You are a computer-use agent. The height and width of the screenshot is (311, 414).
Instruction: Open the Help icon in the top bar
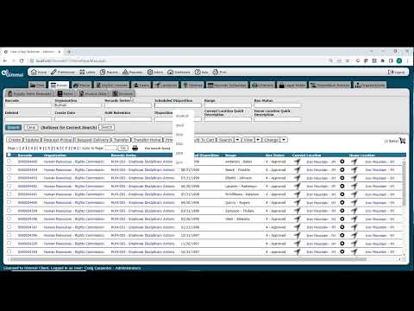click(x=201, y=72)
